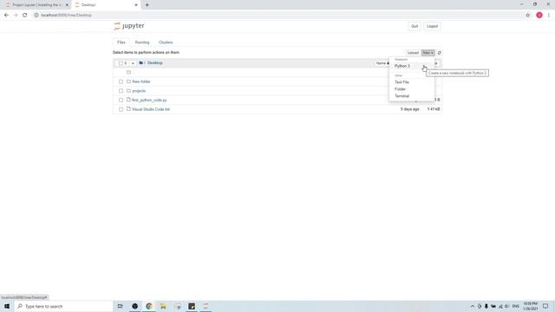Click the Desktop breadcrumb link
The image size is (555, 312).
[x=155, y=63]
